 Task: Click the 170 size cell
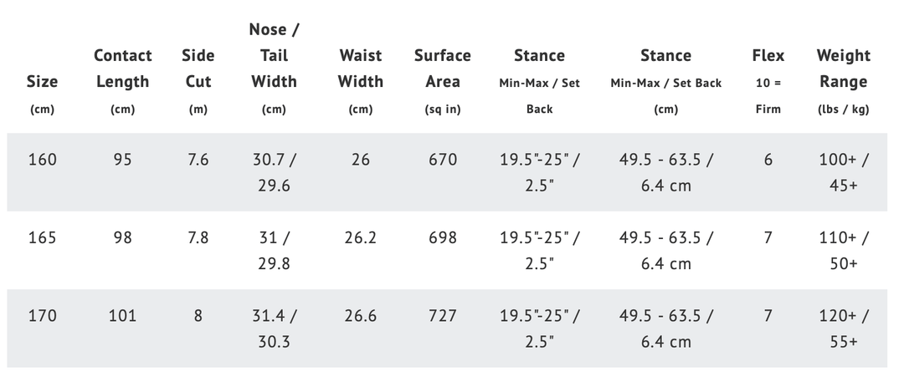[42, 316]
